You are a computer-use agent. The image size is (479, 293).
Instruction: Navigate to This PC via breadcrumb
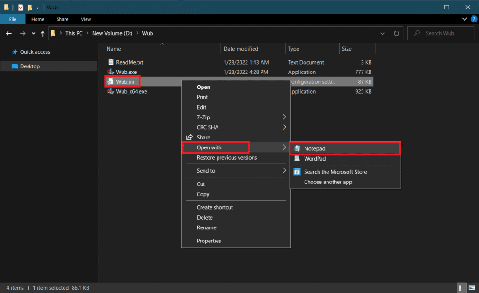click(74, 33)
